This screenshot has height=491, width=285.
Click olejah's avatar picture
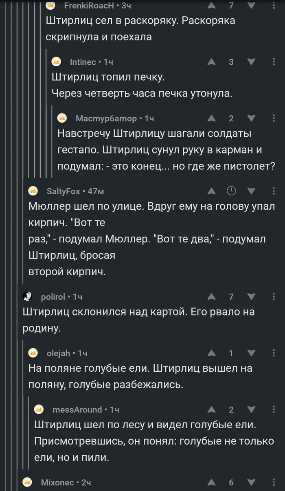point(33,353)
